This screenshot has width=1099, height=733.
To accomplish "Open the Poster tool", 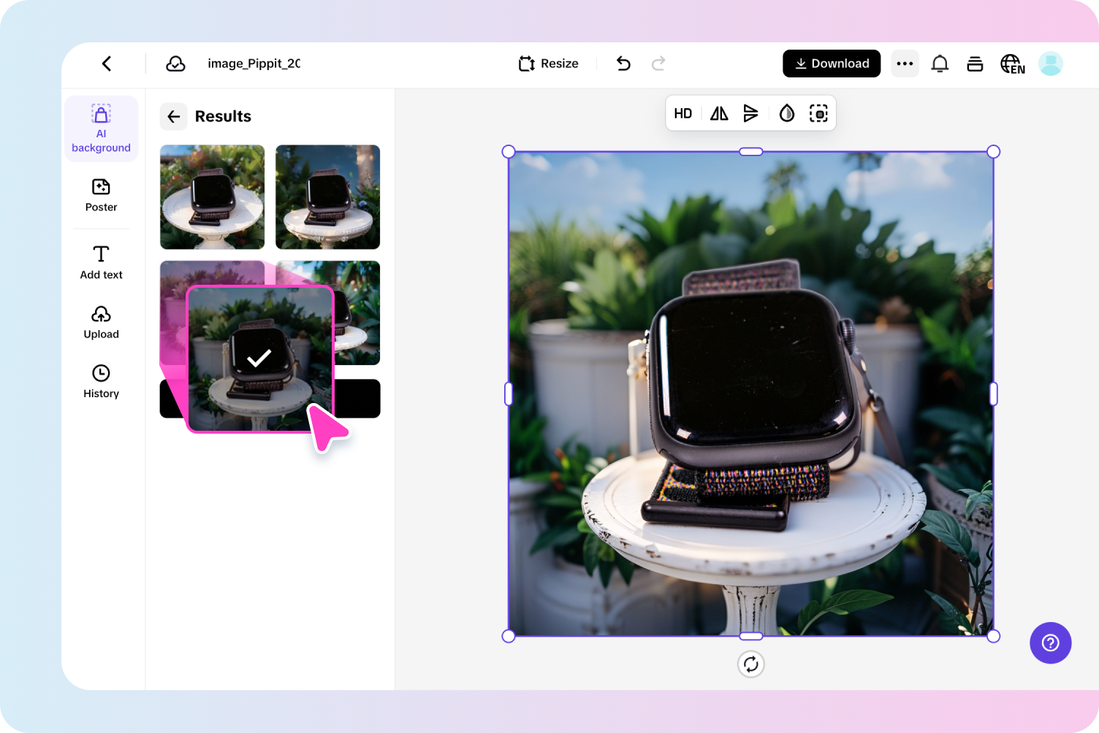I will pyautogui.click(x=101, y=196).
